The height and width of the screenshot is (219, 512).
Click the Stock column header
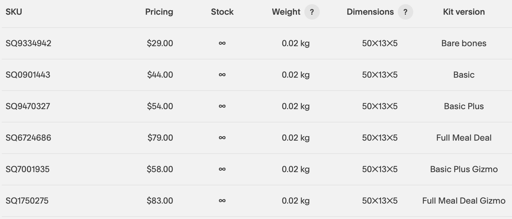(x=222, y=12)
